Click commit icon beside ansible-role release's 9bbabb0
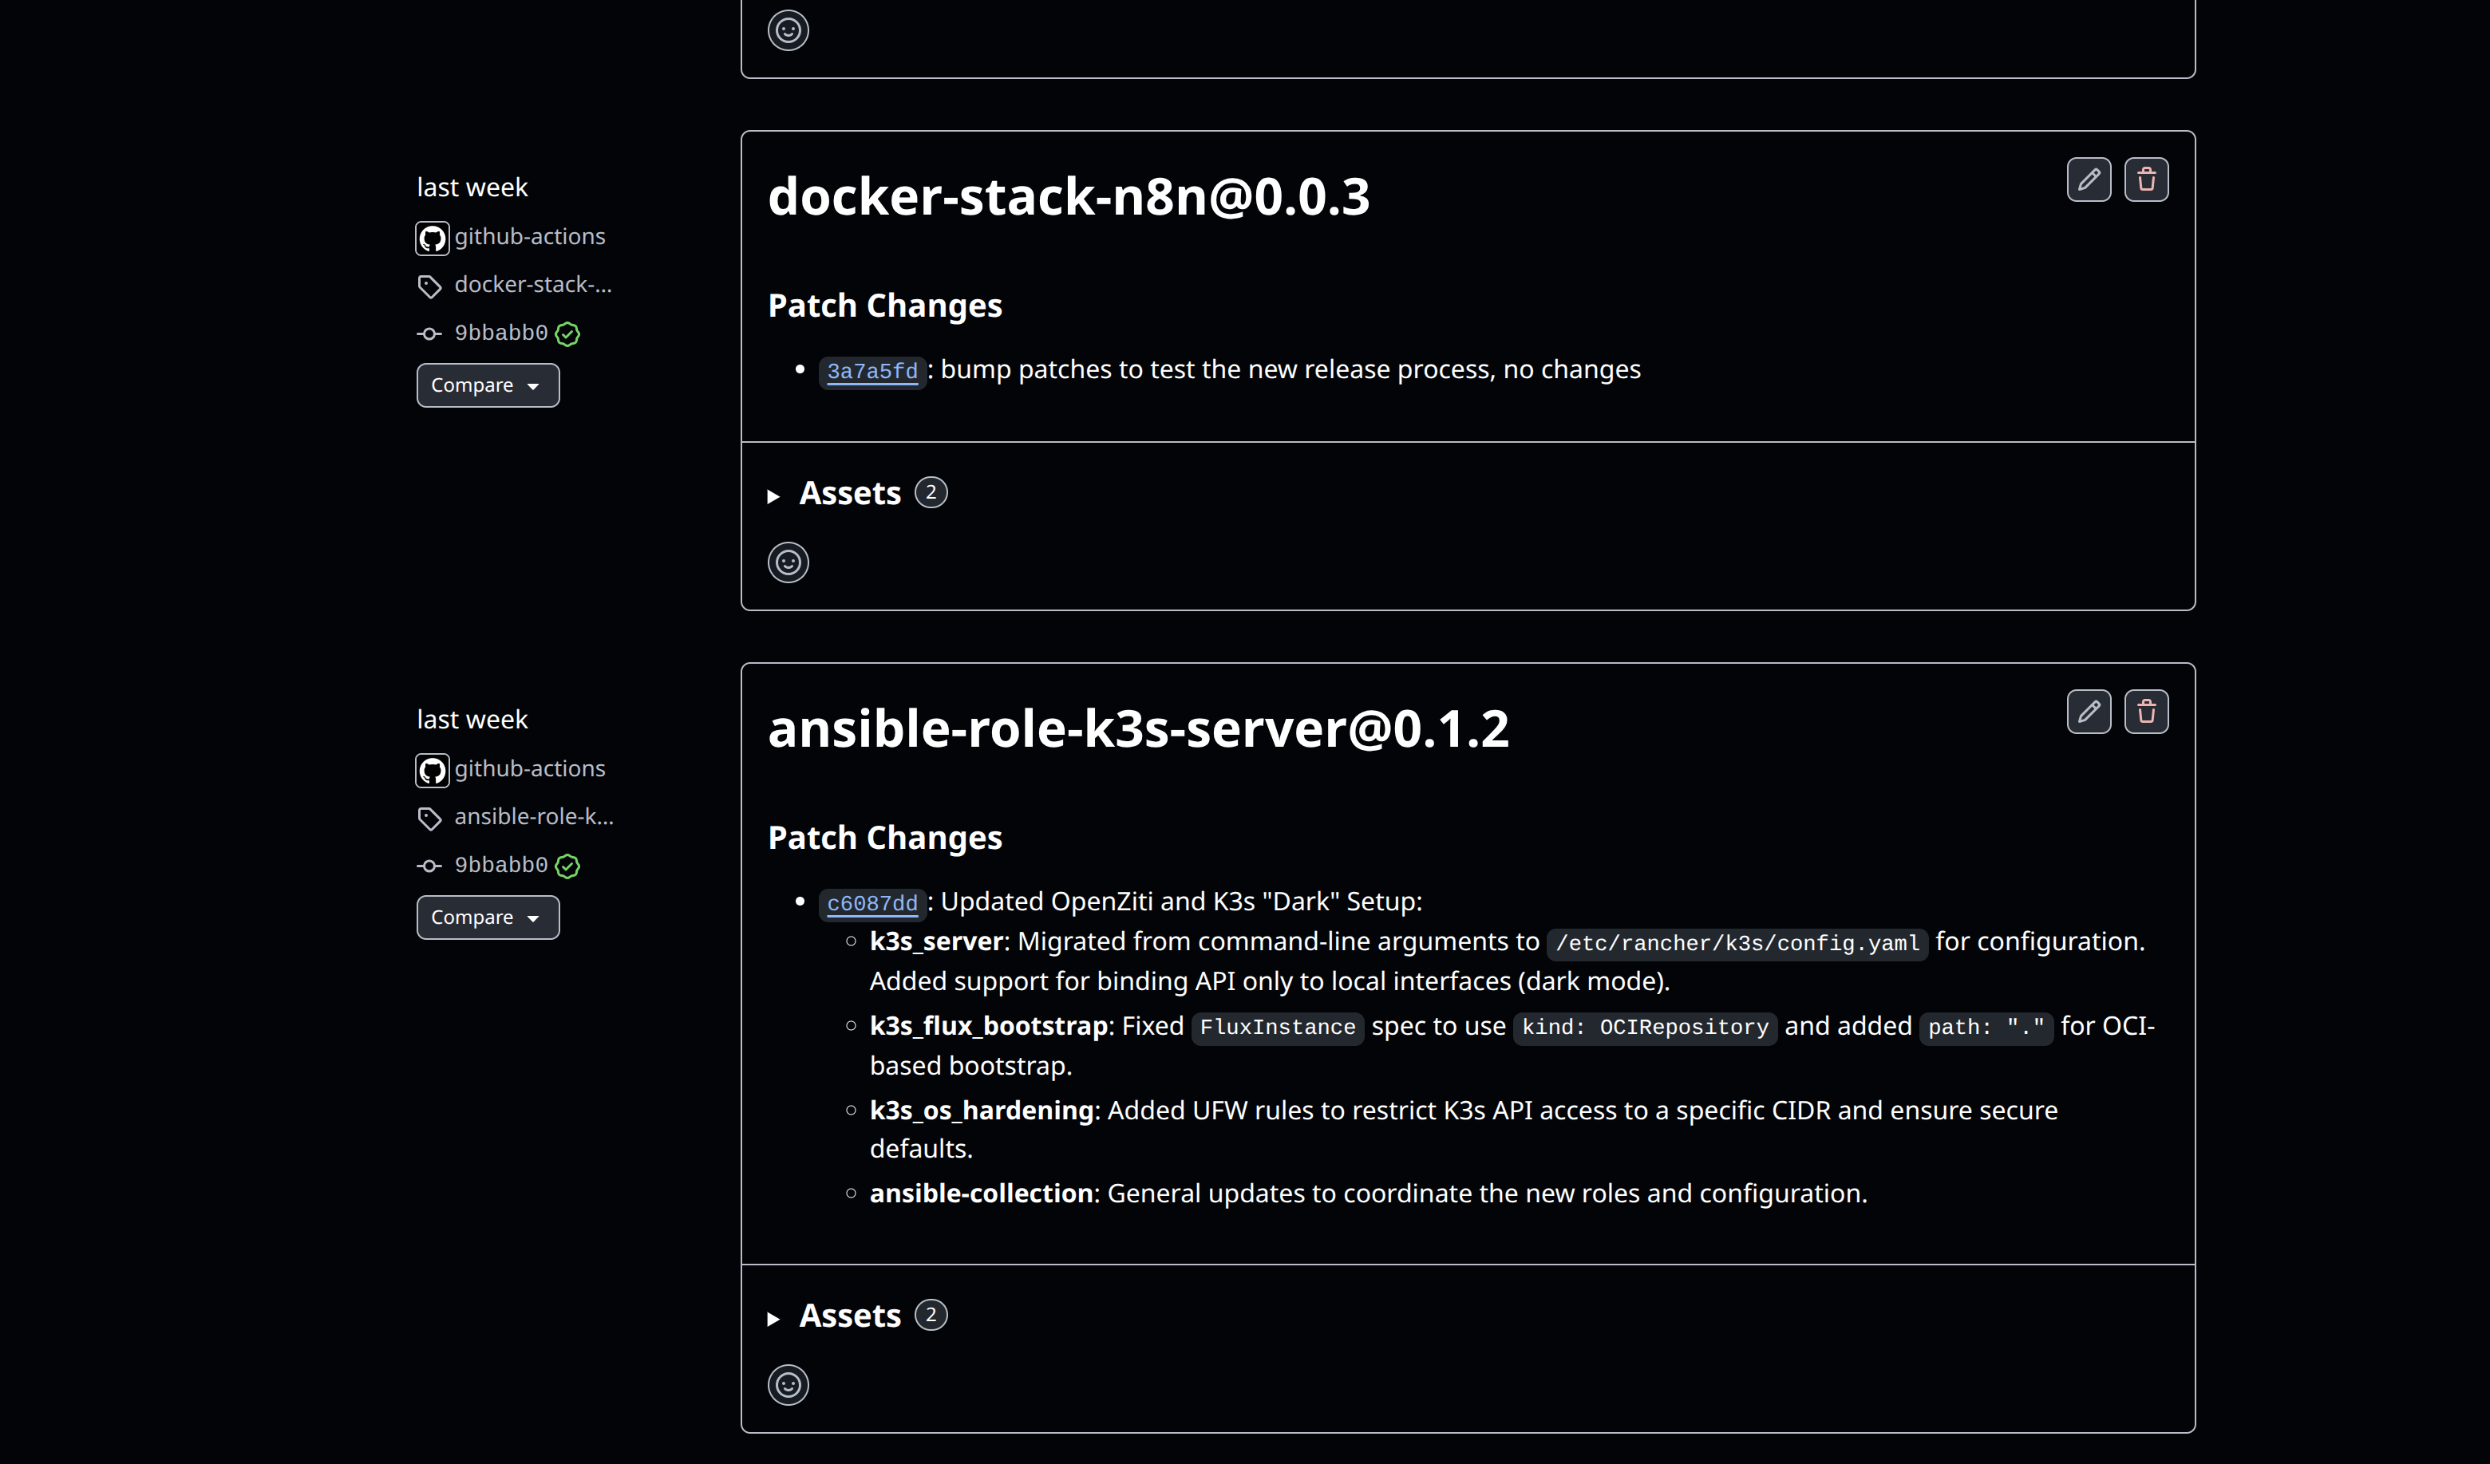Viewport: 2490px width, 1464px height. click(429, 866)
